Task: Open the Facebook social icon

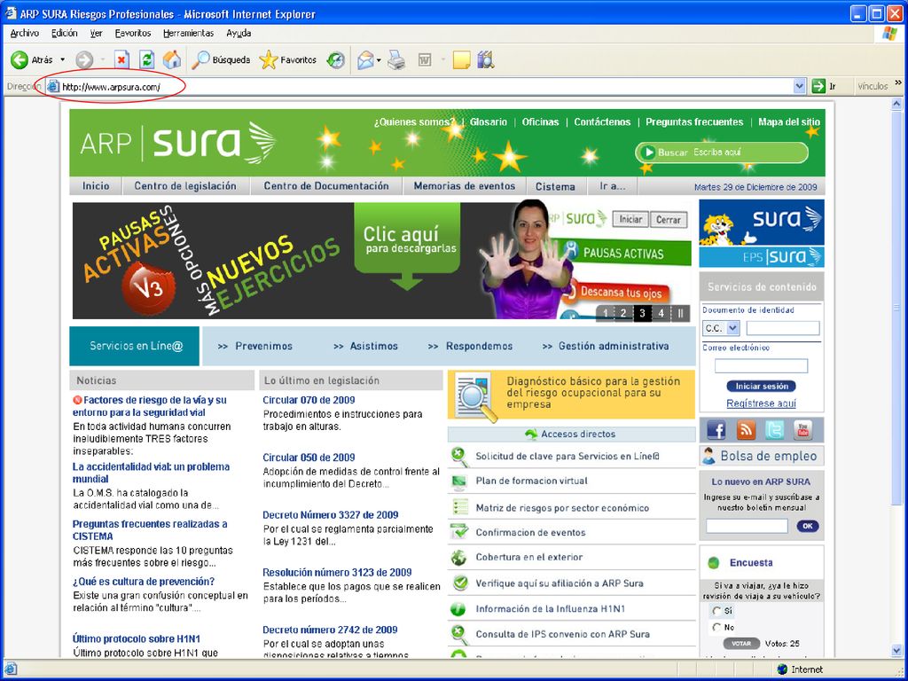Action: click(716, 430)
